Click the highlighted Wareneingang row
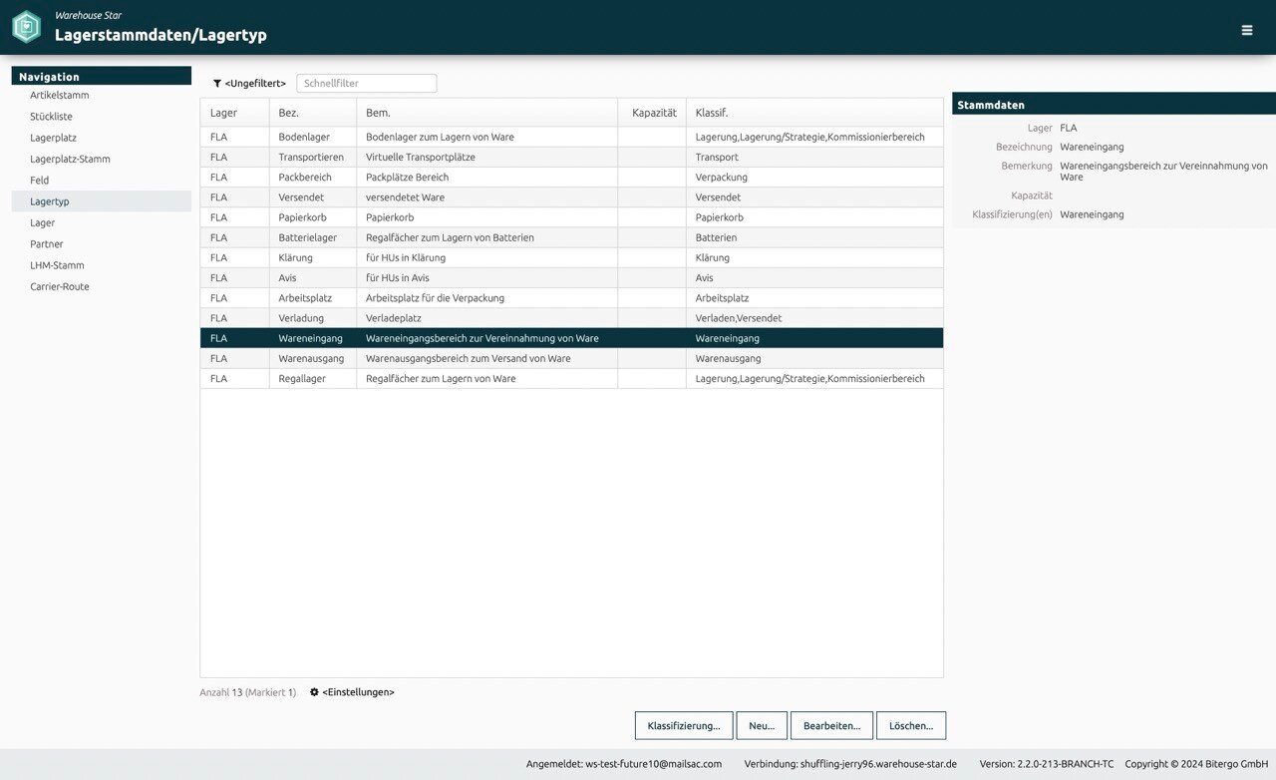The image size is (1276, 780). pos(571,338)
